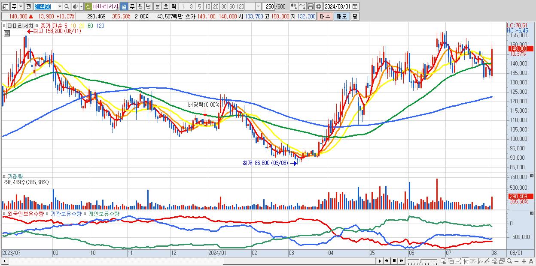Click the fast-forward replay button

click(401, 261)
